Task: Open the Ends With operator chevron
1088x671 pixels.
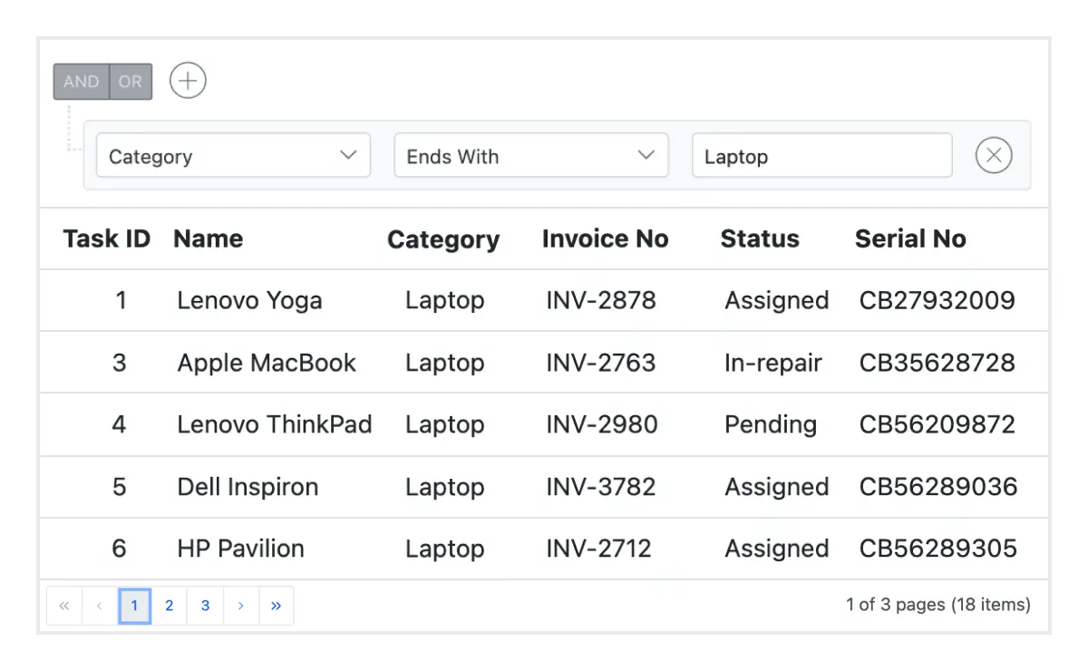Action: point(646,156)
